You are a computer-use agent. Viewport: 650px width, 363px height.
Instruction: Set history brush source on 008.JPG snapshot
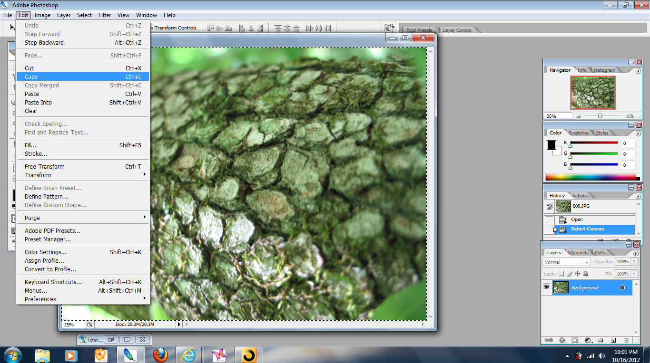(550, 206)
